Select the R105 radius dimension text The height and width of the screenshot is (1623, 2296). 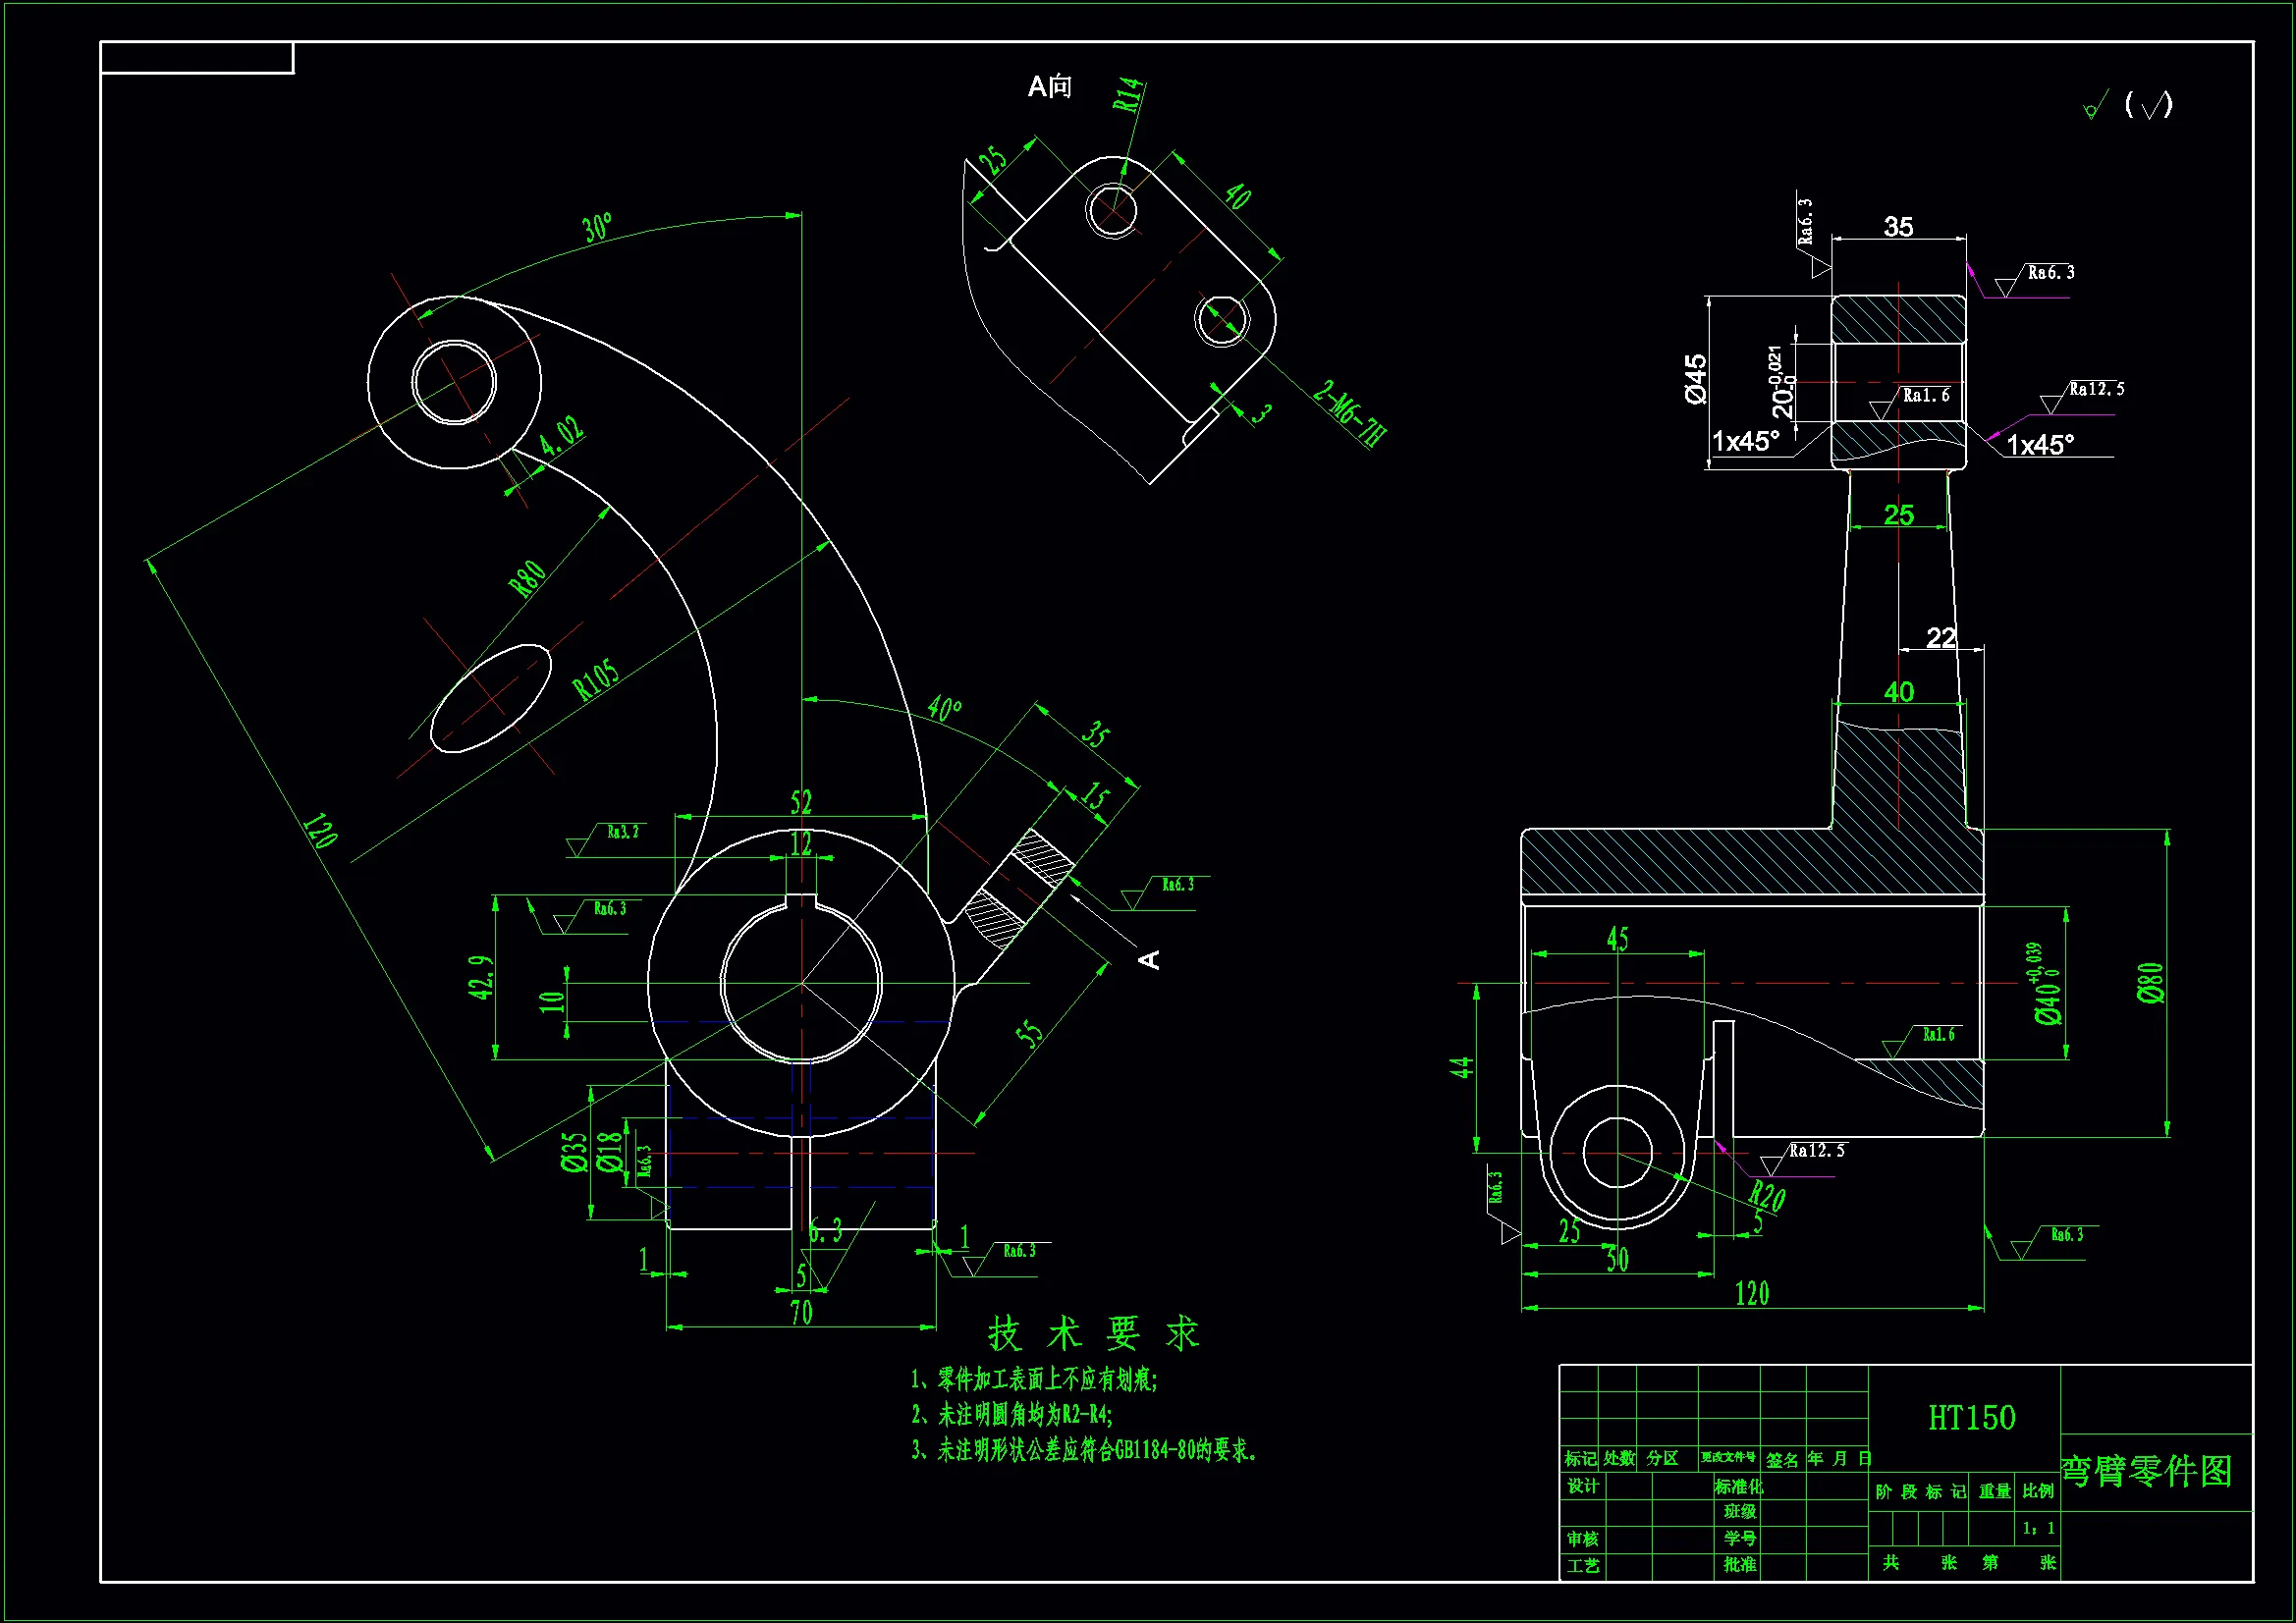595,681
